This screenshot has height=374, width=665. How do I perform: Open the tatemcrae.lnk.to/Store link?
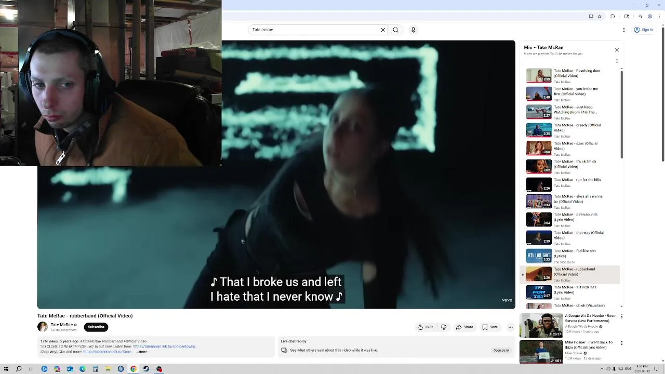[107, 352]
